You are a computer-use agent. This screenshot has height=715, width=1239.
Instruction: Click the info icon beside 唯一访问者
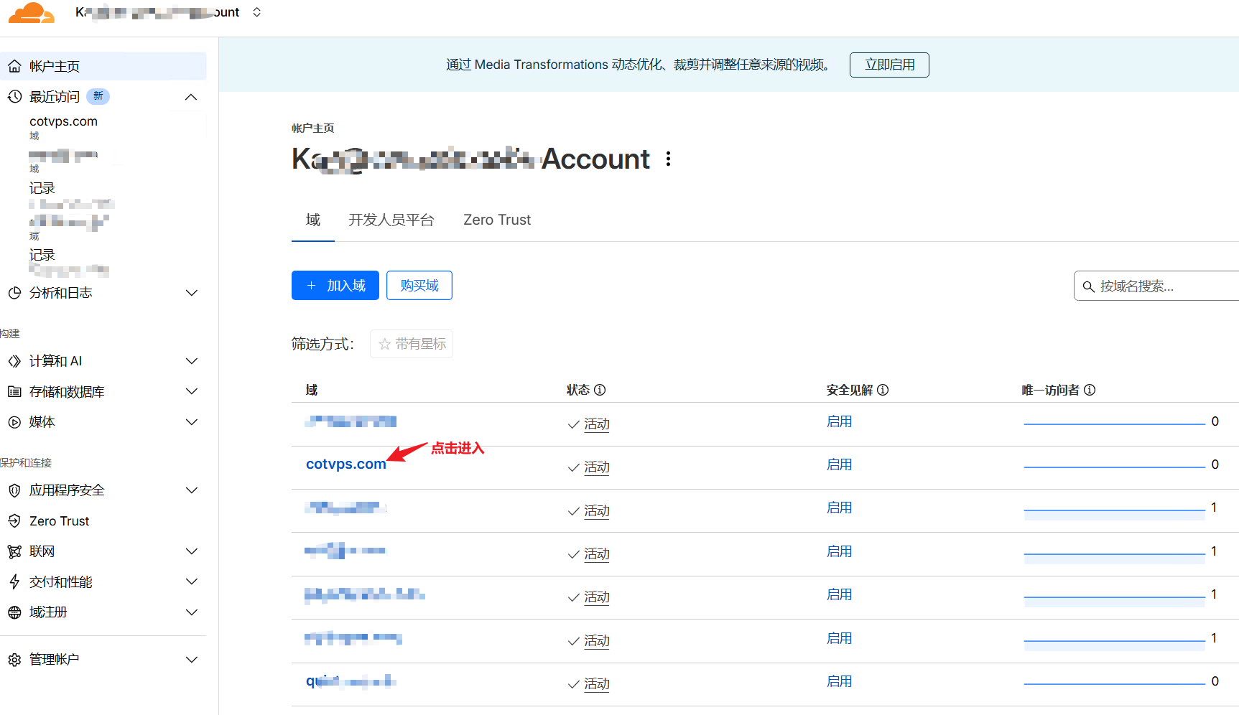1090,390
